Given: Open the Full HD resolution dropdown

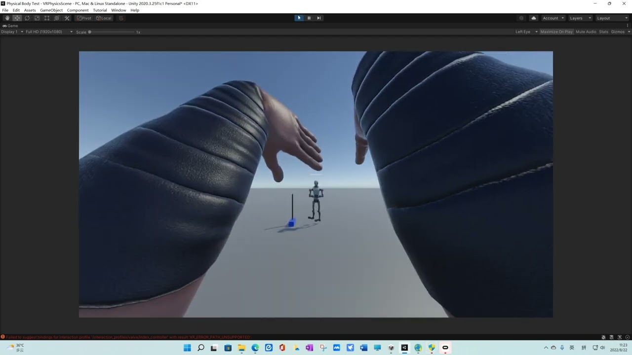Looking at the screenshot, I should pyautogui.click(x=49, y=32).
